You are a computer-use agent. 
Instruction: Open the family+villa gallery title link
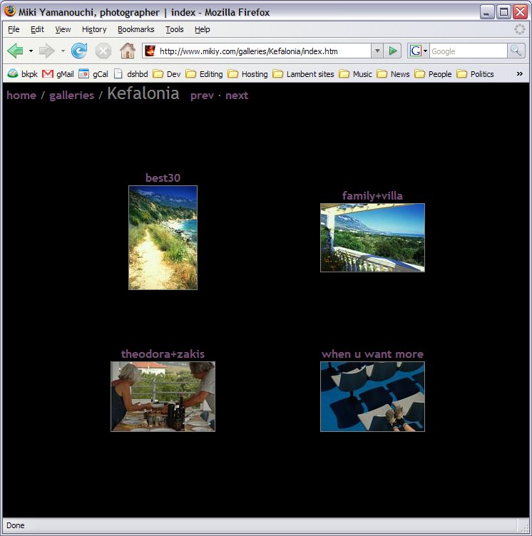372,195
